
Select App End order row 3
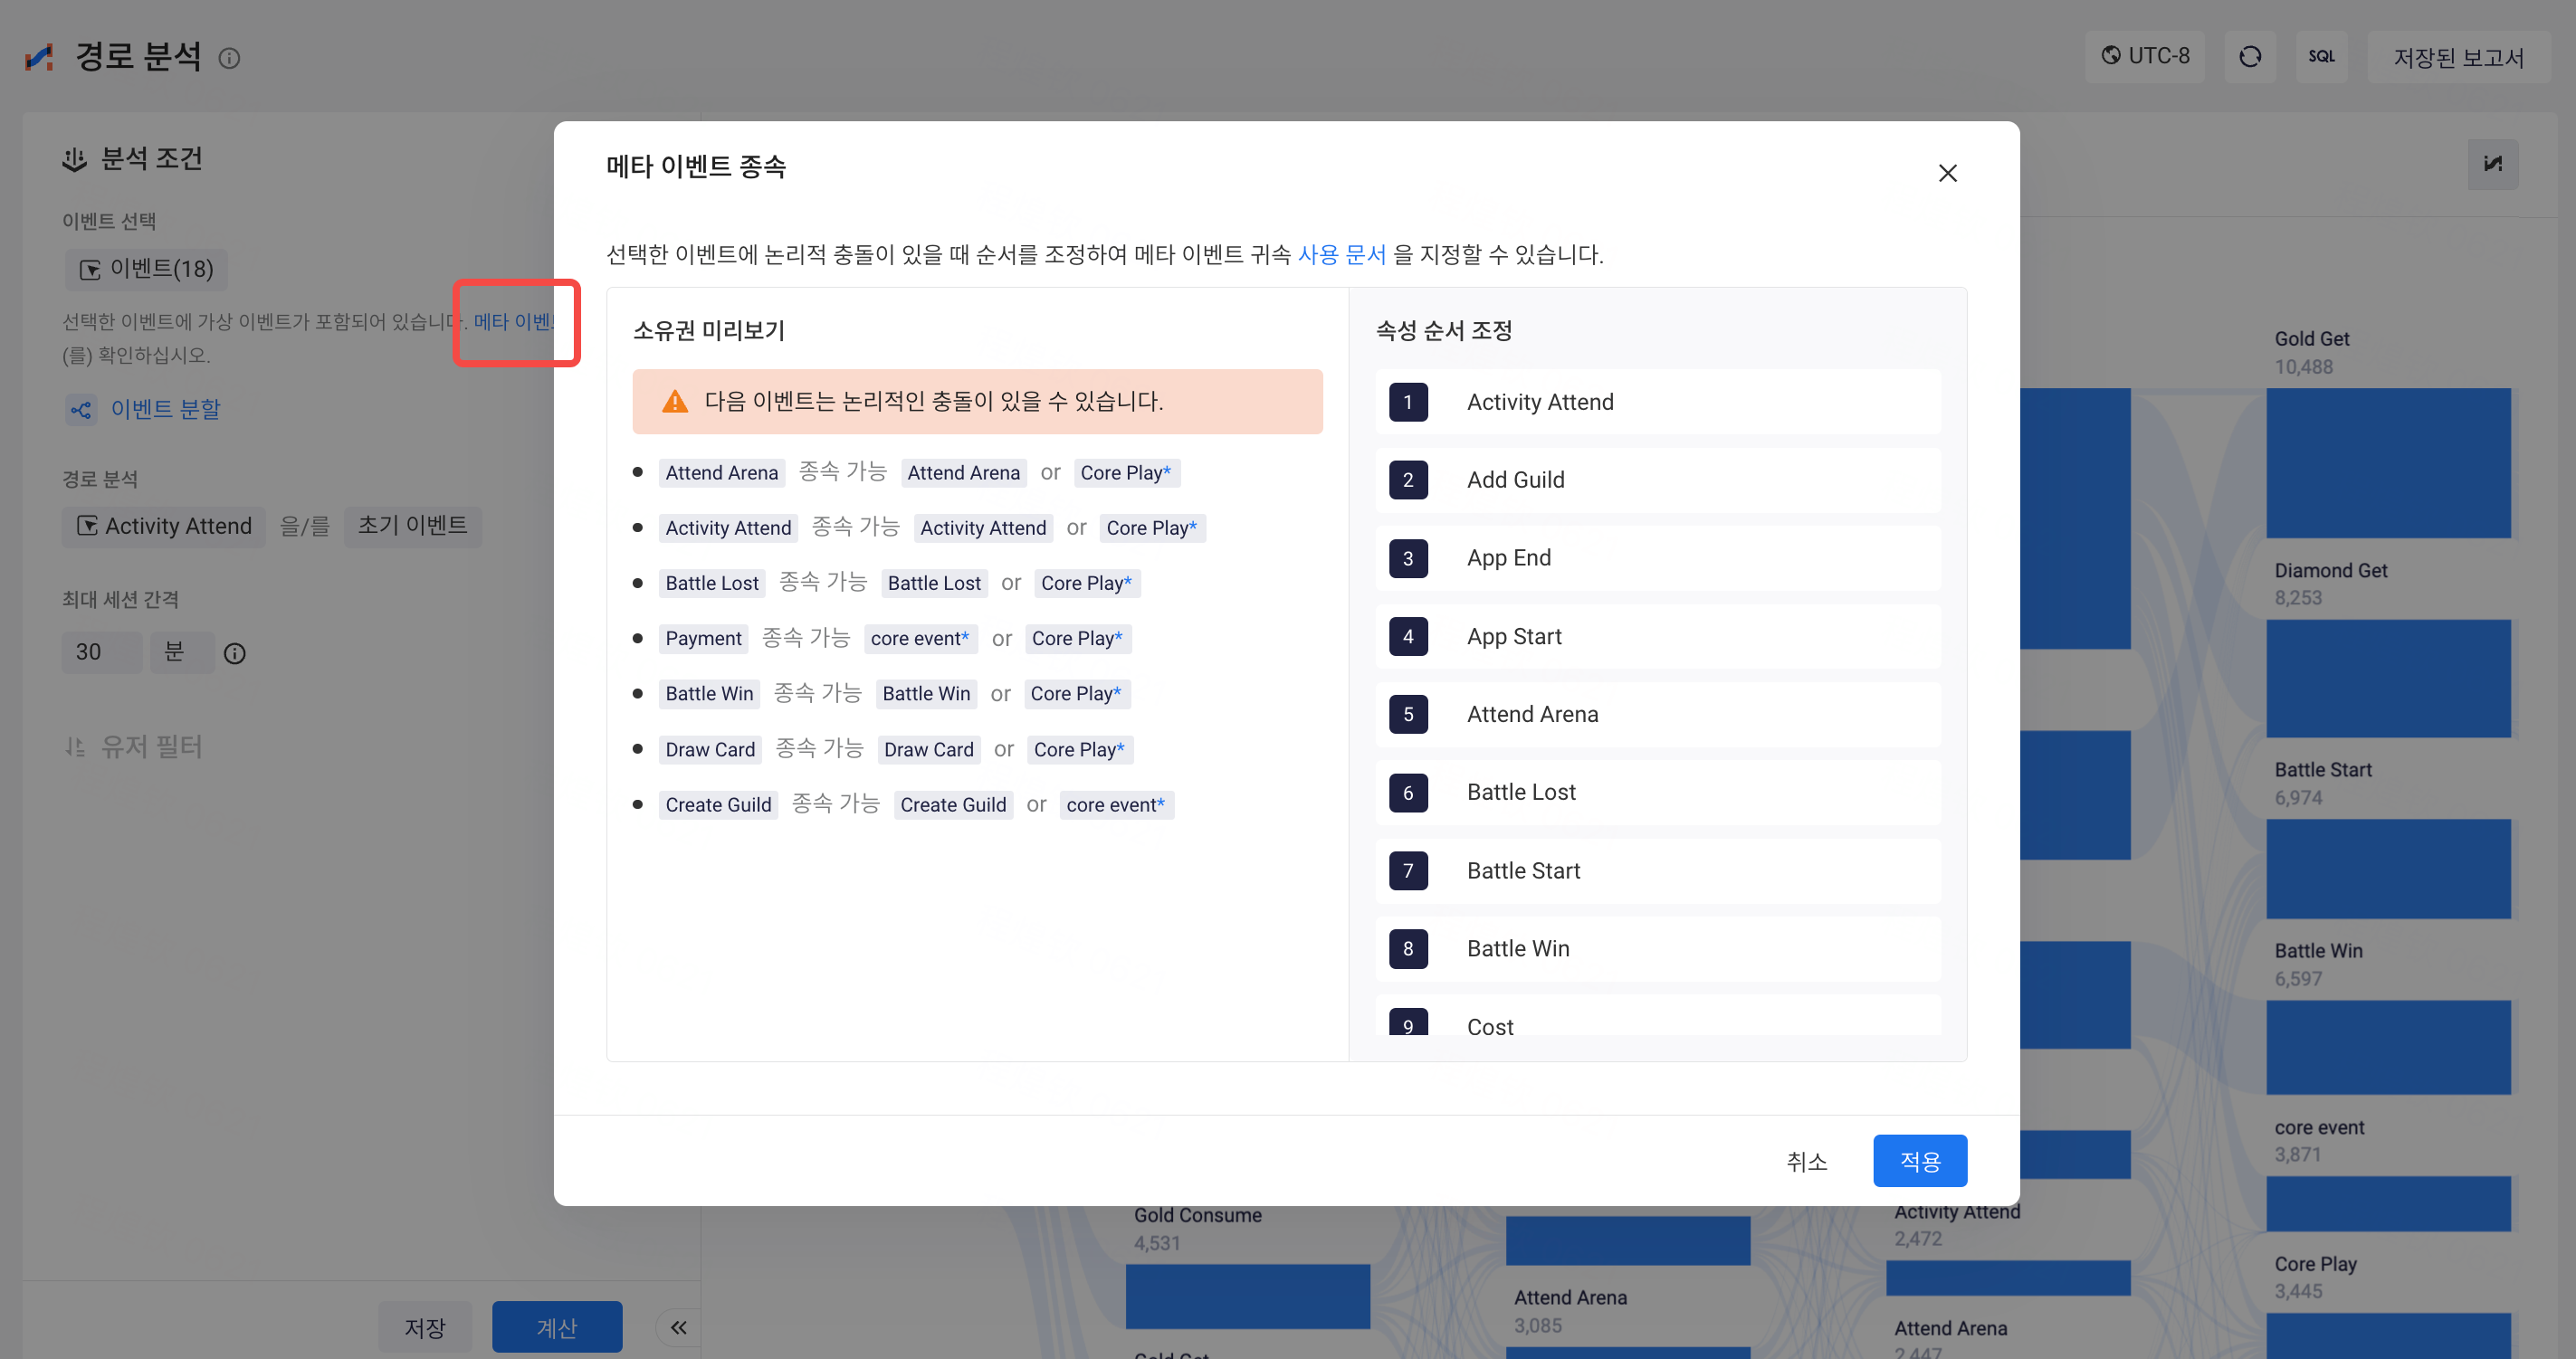[1657, 557]
